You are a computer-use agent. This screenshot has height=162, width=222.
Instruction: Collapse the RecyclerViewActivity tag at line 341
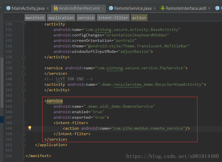[24, 85]
